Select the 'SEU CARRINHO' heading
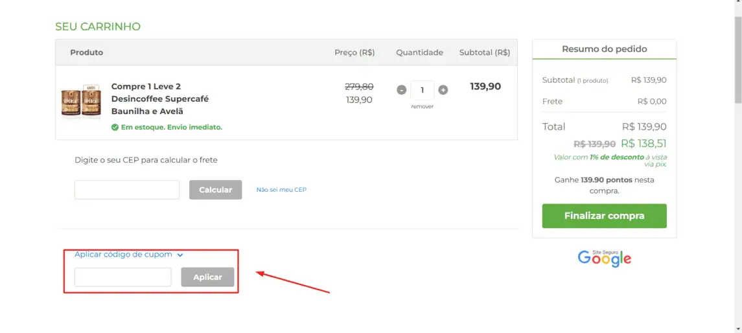 98,27
